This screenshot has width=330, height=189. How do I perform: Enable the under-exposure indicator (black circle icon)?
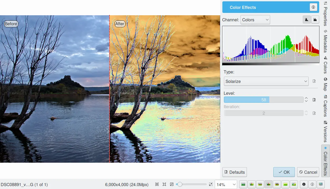304,185
